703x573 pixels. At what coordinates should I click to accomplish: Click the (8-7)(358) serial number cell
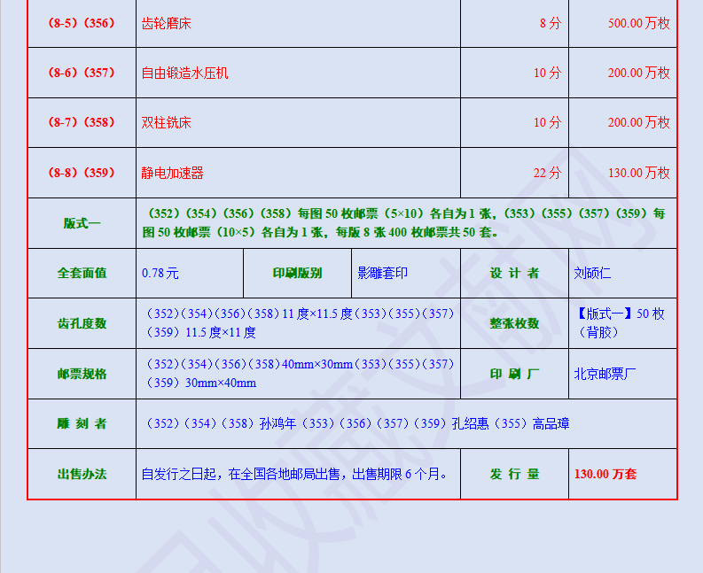[x=82, y=122]
